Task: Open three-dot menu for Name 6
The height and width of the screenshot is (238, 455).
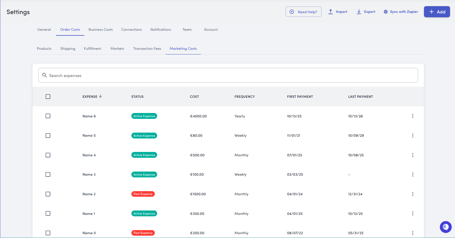Action: click(x=413, y=116)
